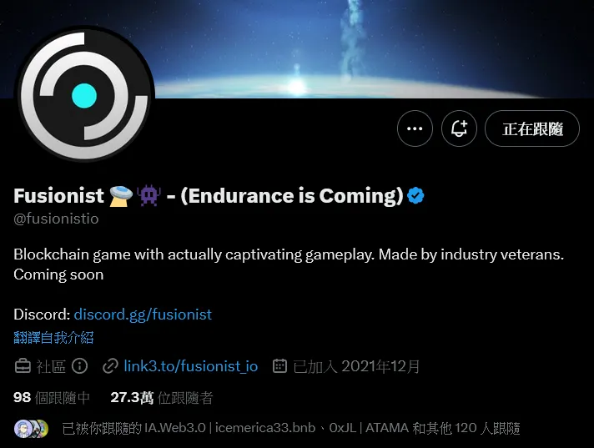Toggle the 正在跟隨 following button

coord(532,128)
